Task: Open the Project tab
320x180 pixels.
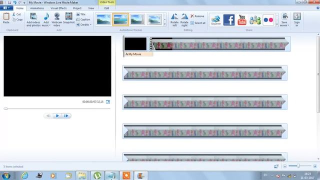Action: (77, 8)
